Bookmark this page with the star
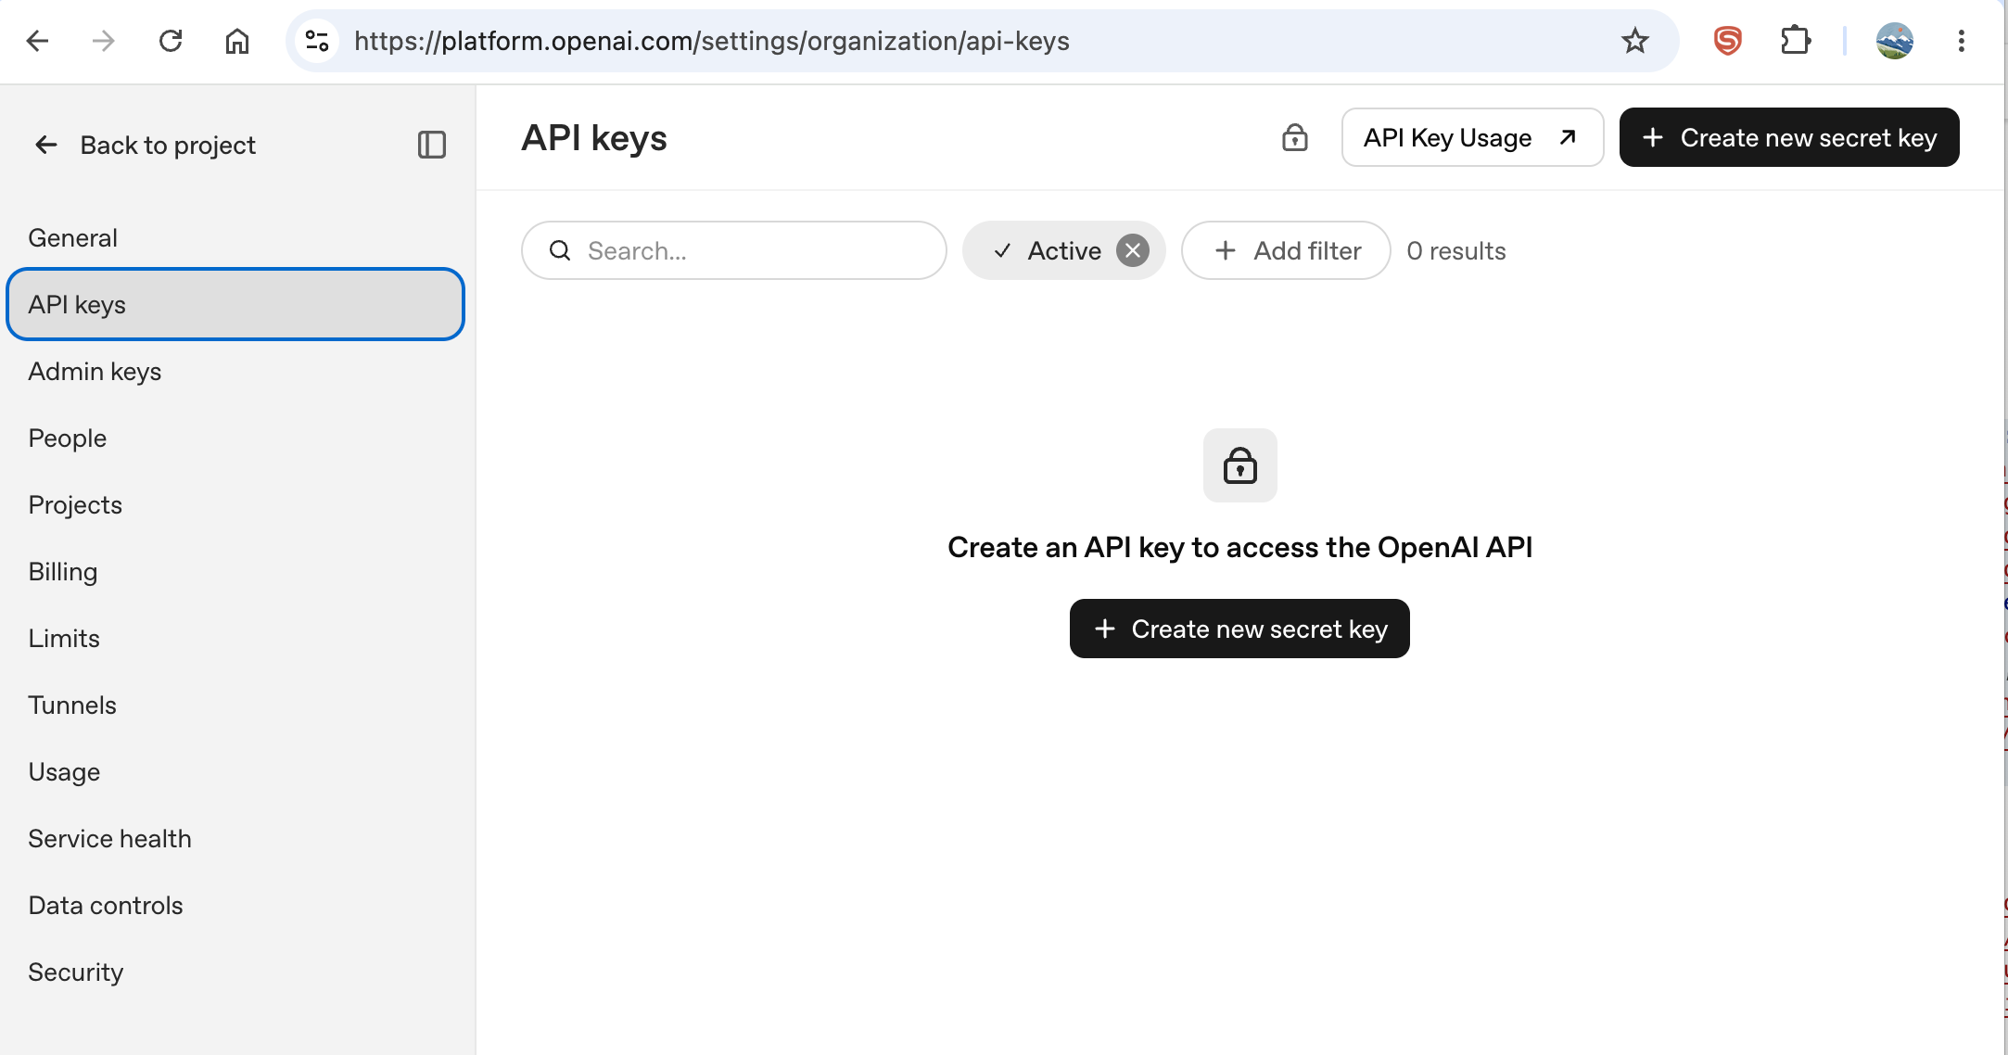The height and width of the screenshot is (1055, 2008). (x=1634, y=41)
